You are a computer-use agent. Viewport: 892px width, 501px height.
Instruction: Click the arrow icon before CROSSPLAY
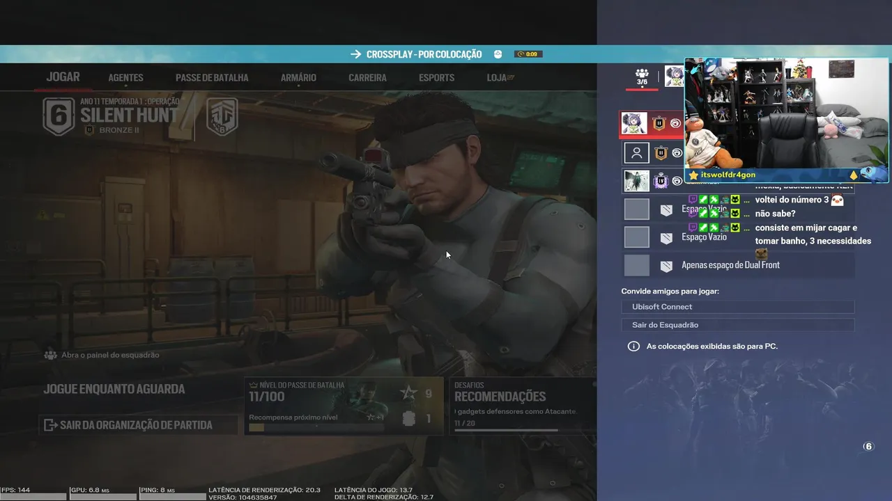[355, 54]
